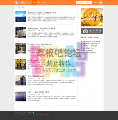Viewport: 118px width, 120px height.
Task: Click the yellow ginkgo leaves thumbnail
Action: (x=21, y=64)
